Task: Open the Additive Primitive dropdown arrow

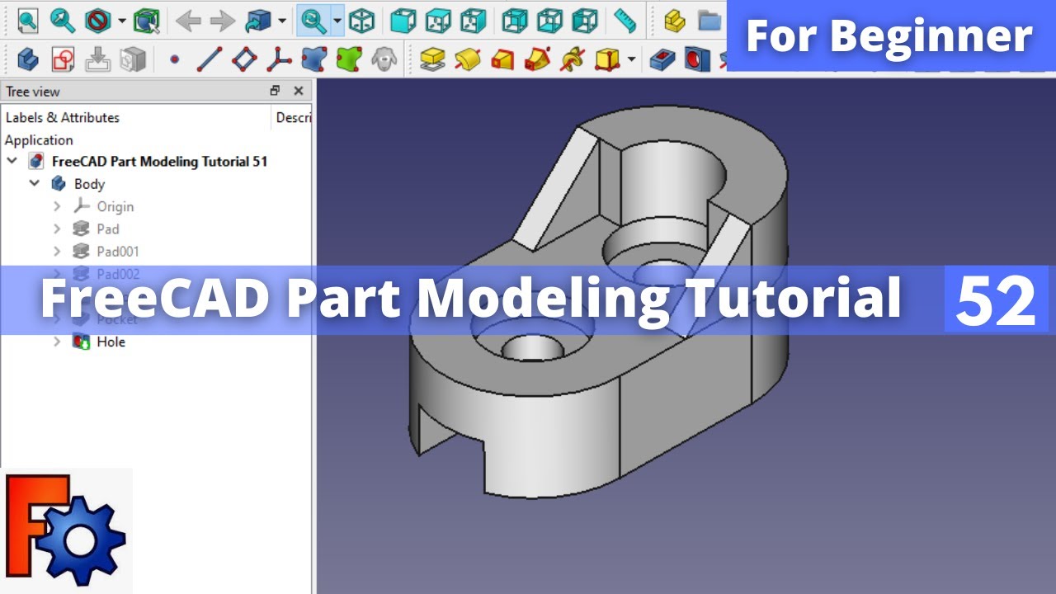Action: (631, 59)
